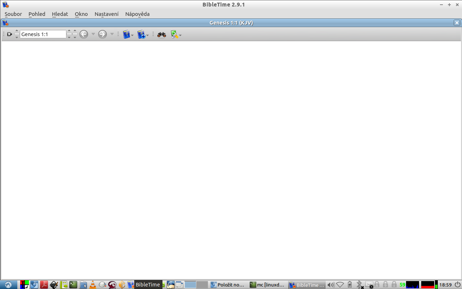Switch to second workspace in pager
The image size is (462, 289).
[202, 285]
